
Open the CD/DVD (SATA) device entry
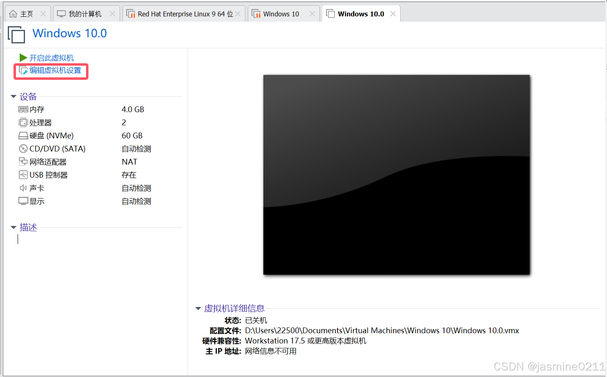[x=57, y=149]
